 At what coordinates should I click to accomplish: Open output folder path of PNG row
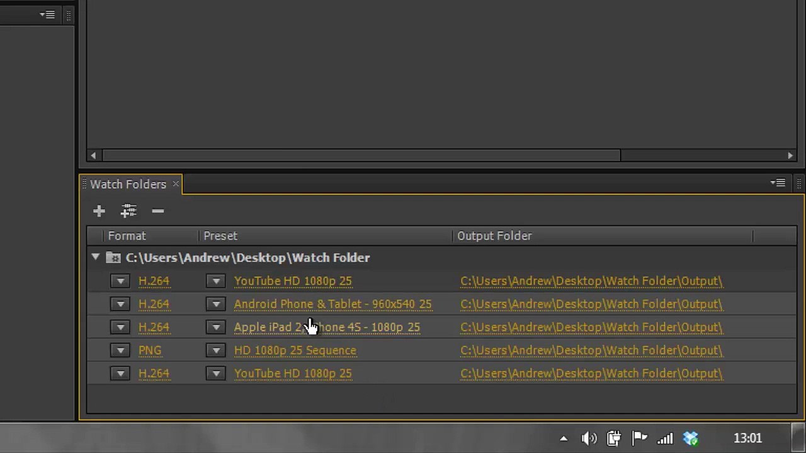point(591,350)
